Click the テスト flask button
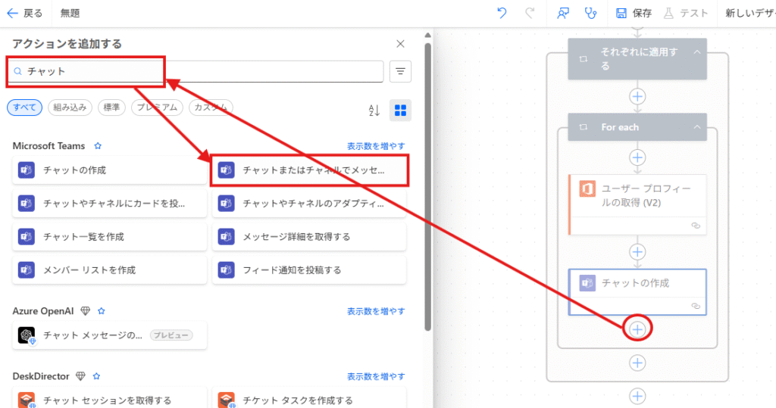The width and height of the screenshot is (776, 408). pos(686,14)
